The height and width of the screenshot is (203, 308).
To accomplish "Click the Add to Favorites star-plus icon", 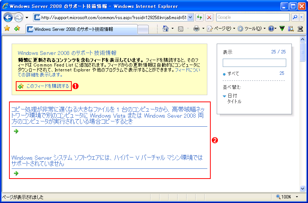I will coord(17,29).
